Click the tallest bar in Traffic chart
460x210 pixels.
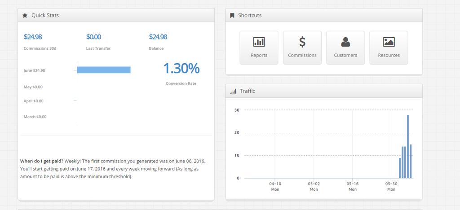[408, 146]
